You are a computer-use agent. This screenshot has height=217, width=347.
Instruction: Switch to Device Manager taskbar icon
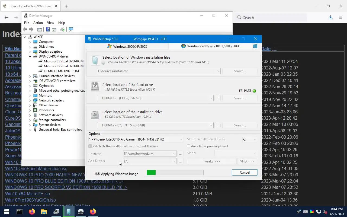(56, 212)
